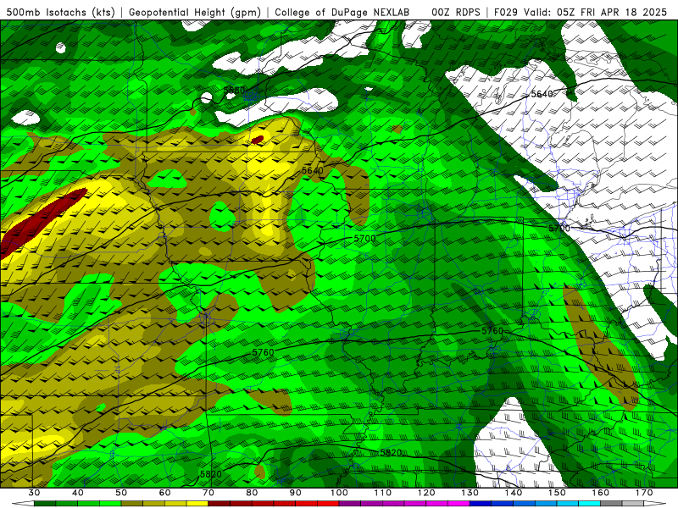Click the color bar value 70
This screenshot has width=678, height=508.
(x=208, y=493)
